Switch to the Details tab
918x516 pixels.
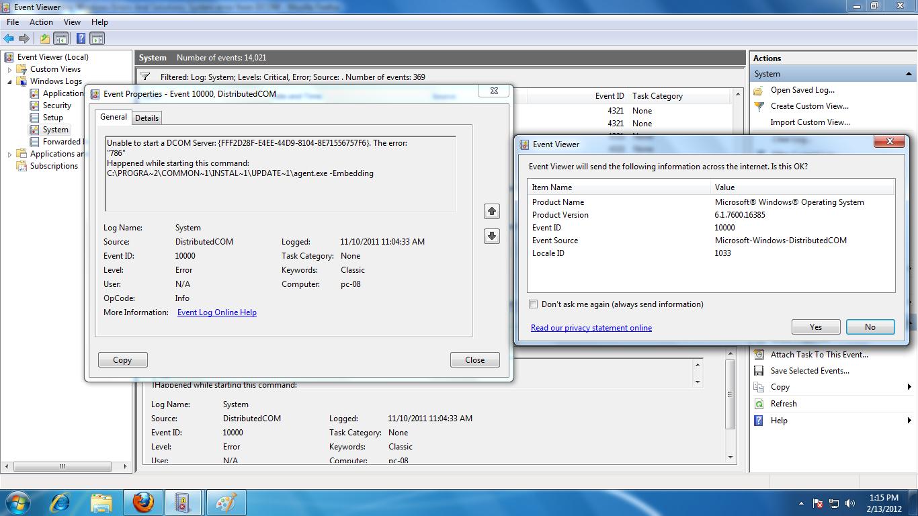tap(147, 118)
